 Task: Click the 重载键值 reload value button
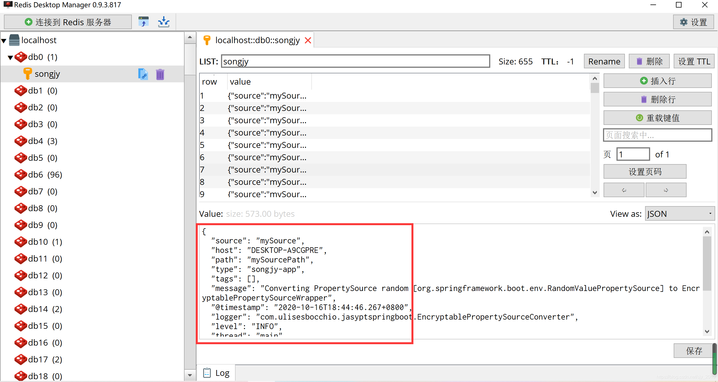657,118
